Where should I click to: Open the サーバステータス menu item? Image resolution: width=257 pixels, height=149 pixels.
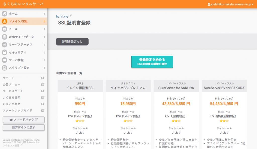(x=24, y=45)
